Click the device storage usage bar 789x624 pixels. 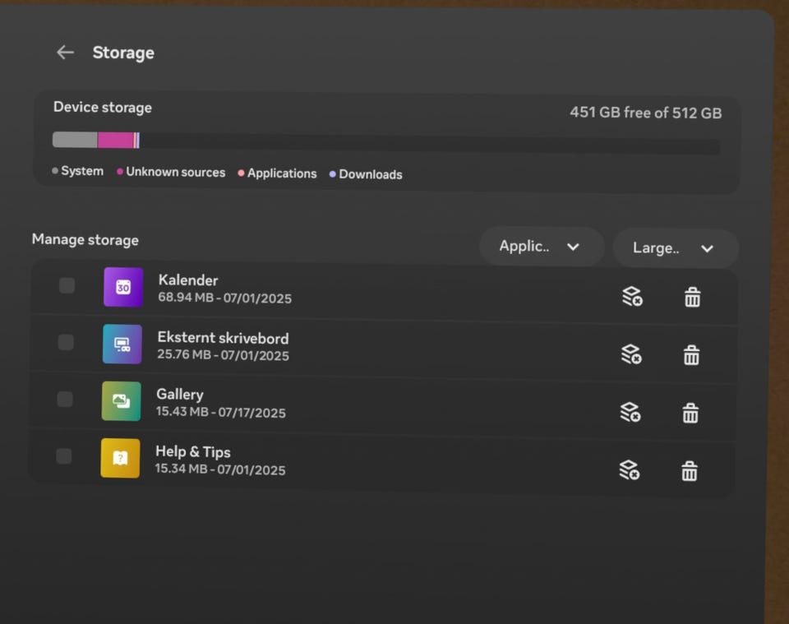tap(385, 143)
